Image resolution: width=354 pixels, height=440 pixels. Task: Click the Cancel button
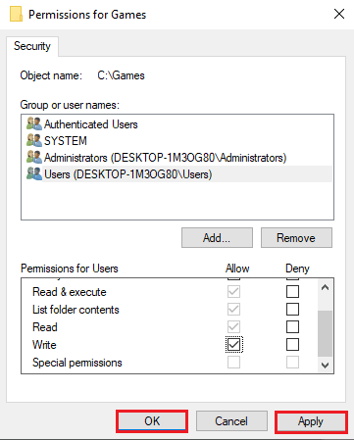[231, 421]
